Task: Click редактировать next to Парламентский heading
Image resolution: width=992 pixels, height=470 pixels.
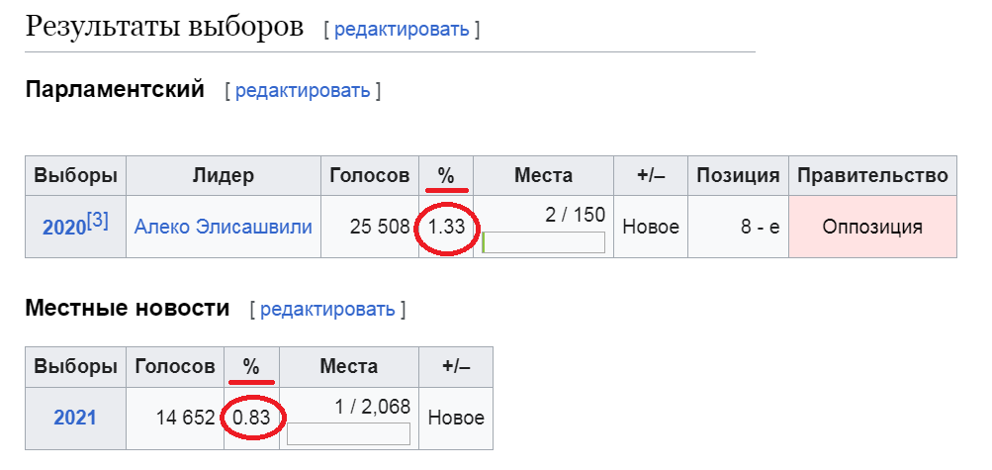Action: [x=303, y=90]
